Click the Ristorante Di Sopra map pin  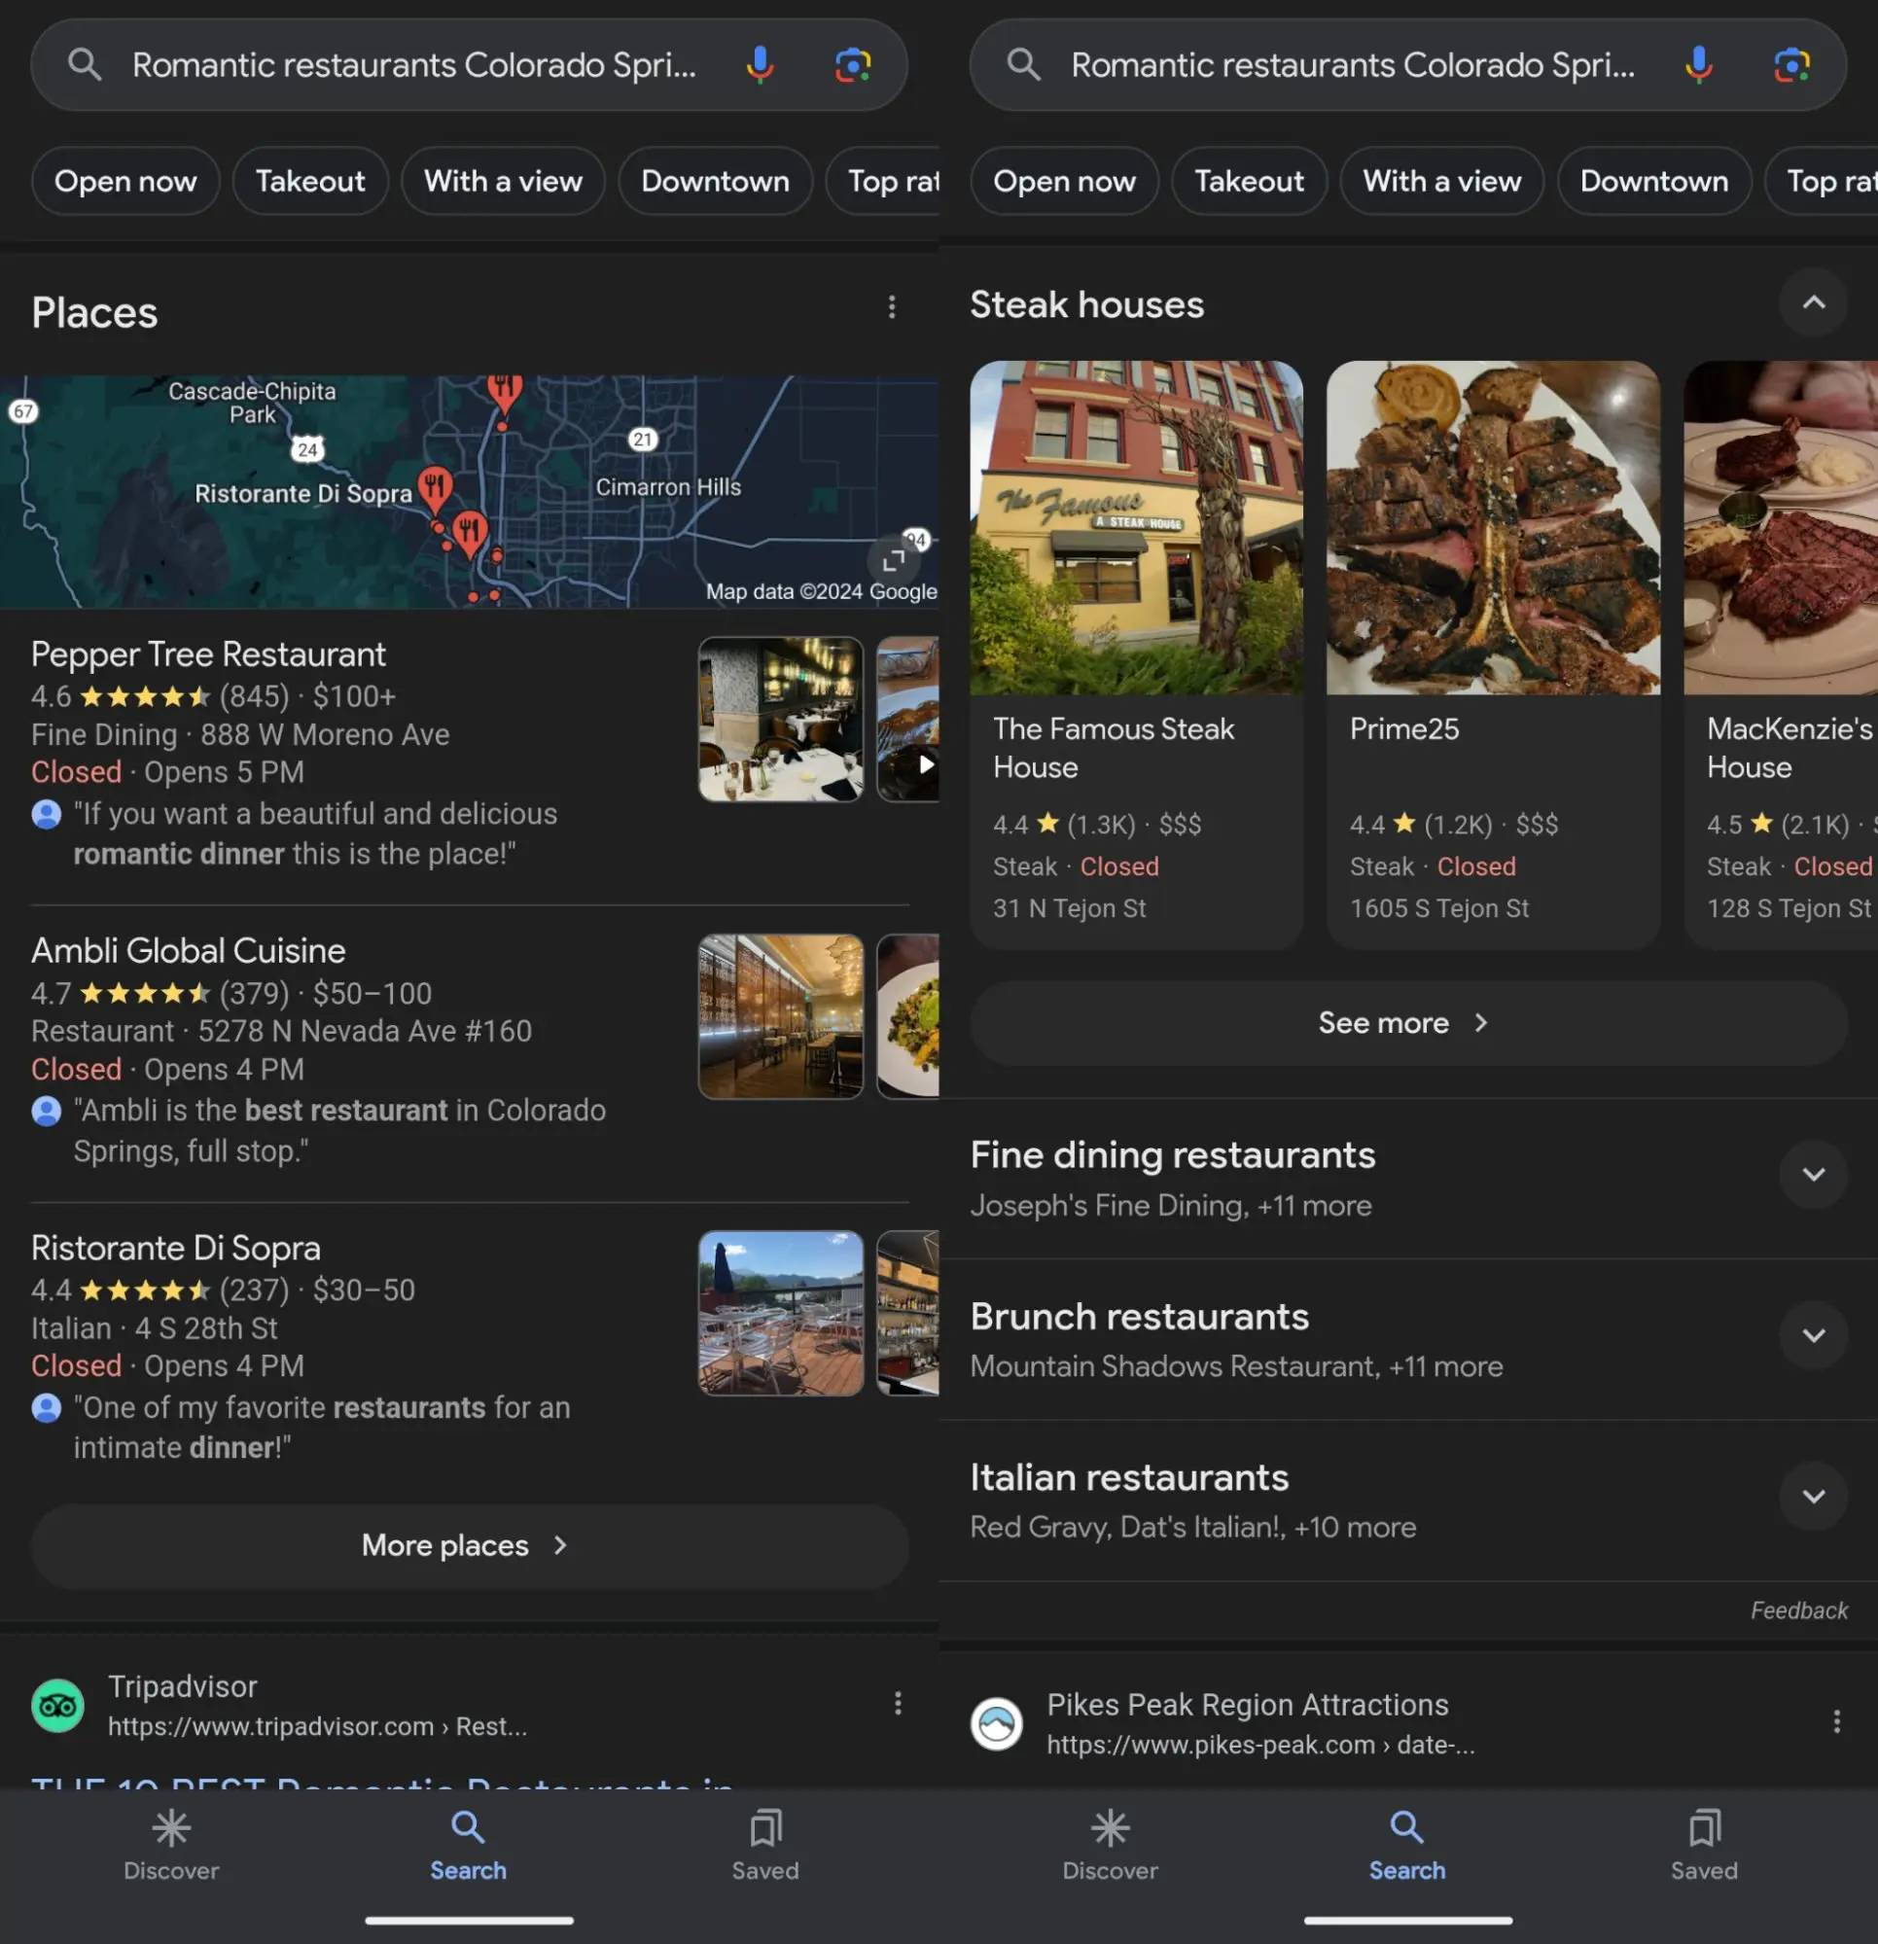pyautogui.click(x=436, y=487)
